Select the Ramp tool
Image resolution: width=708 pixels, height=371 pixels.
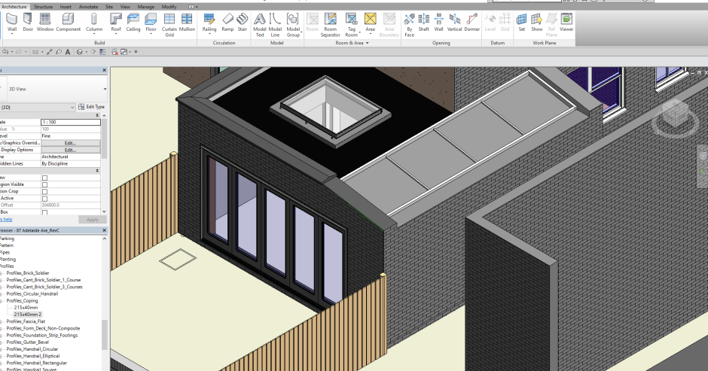[227, 23]
